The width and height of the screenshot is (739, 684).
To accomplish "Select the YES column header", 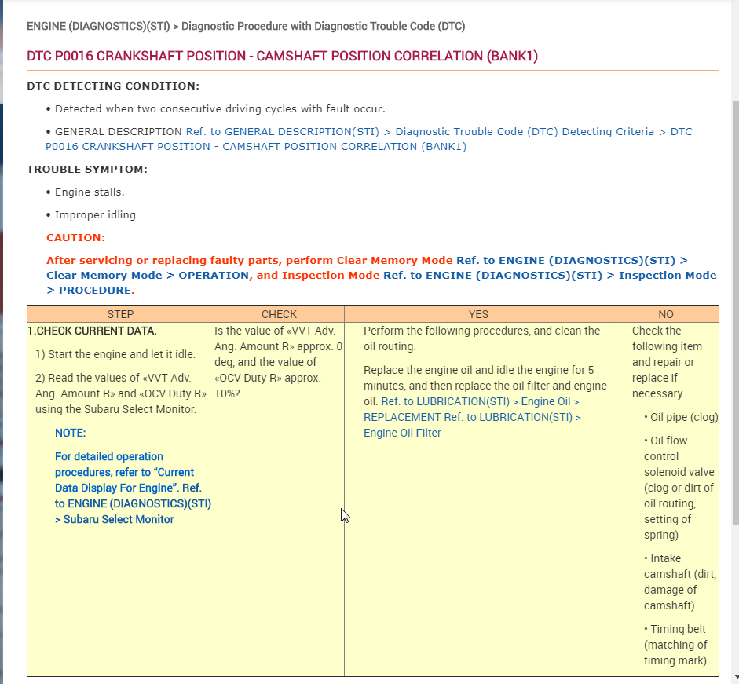I will click(478, 314).
